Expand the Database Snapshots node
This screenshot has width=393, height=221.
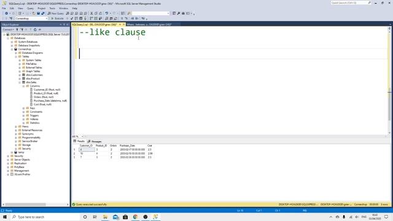point(12,45)
